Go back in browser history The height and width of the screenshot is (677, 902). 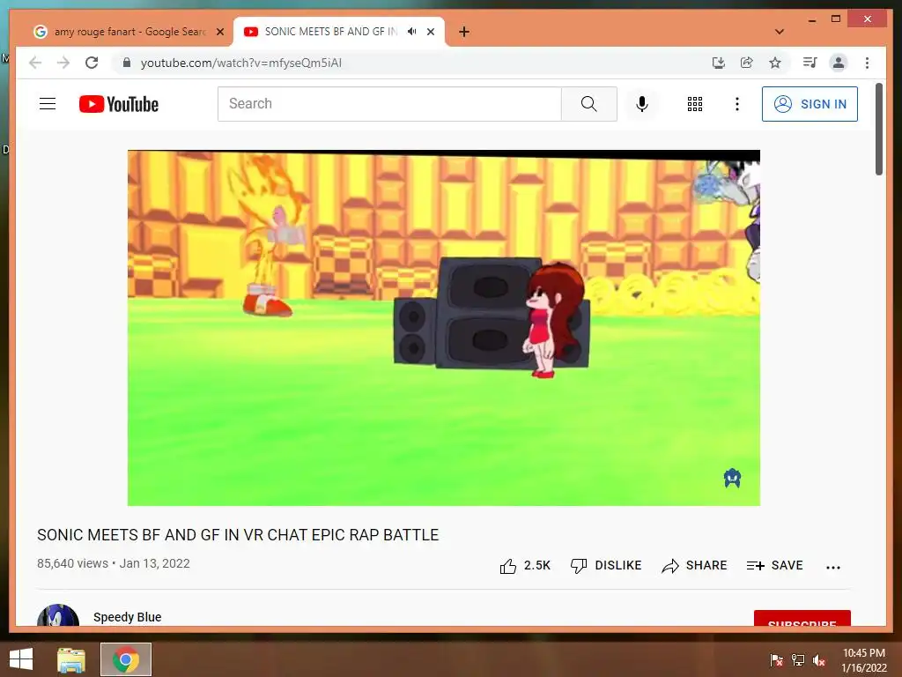pyautogui.click(x=35, y=63)
